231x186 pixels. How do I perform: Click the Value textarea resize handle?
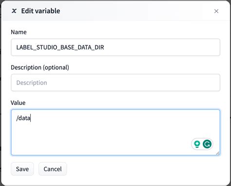218,153
